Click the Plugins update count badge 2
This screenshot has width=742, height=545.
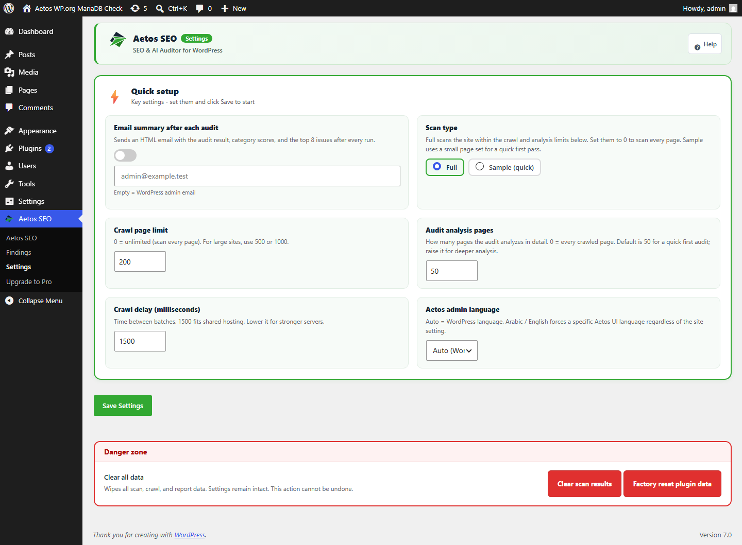(49, 149)
